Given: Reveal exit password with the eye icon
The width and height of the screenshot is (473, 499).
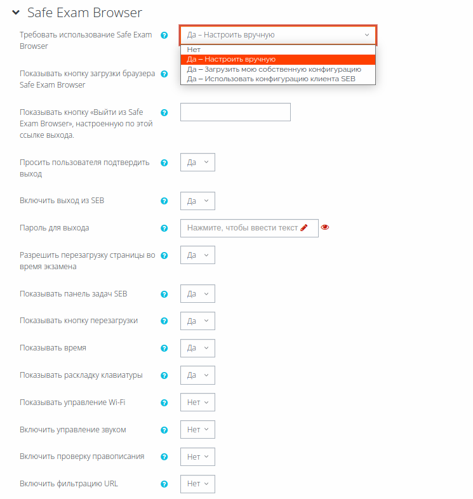Looking at the screenshot, I should [325, 227].
